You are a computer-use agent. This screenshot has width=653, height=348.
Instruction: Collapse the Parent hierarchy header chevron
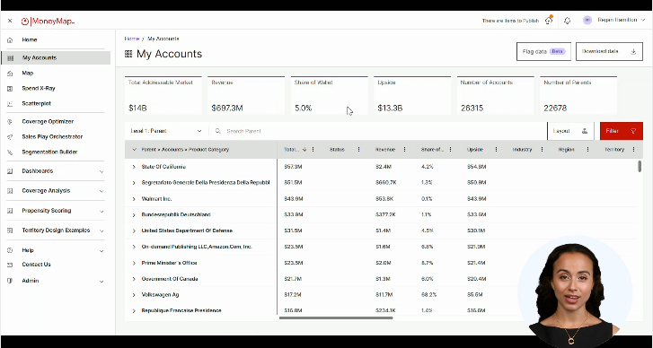coord(134,150)
